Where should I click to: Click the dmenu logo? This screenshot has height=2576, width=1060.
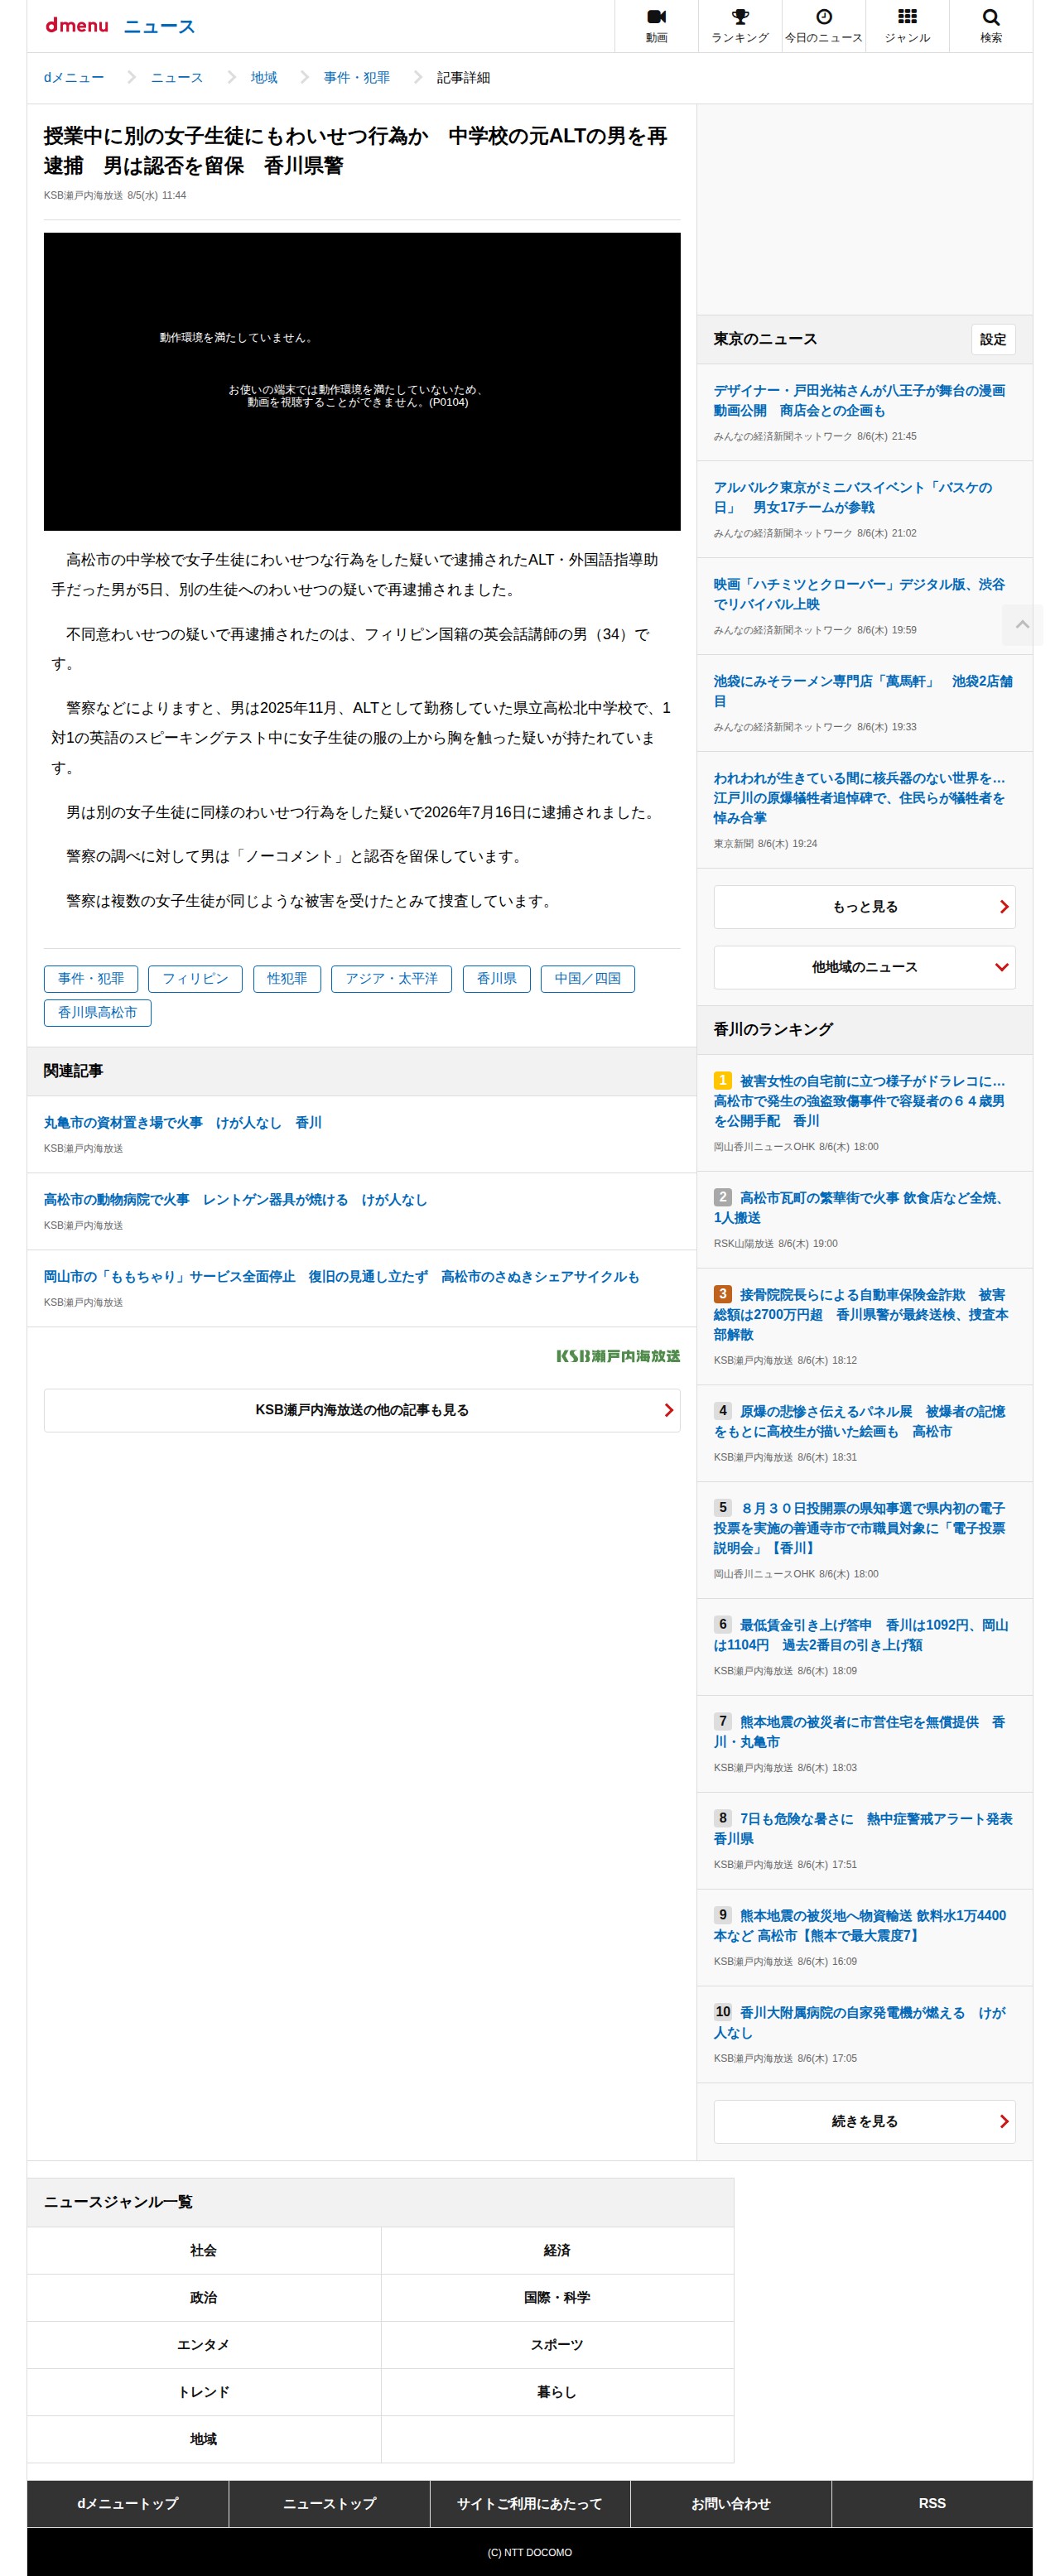(x=77, y=25)
